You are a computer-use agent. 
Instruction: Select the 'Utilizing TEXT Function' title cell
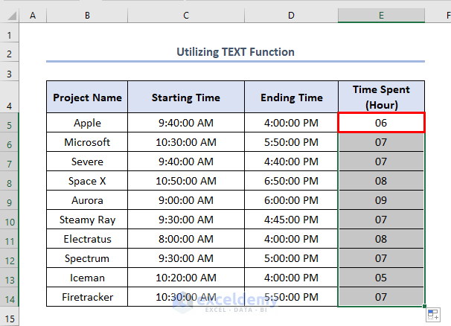tap(235, 52)
